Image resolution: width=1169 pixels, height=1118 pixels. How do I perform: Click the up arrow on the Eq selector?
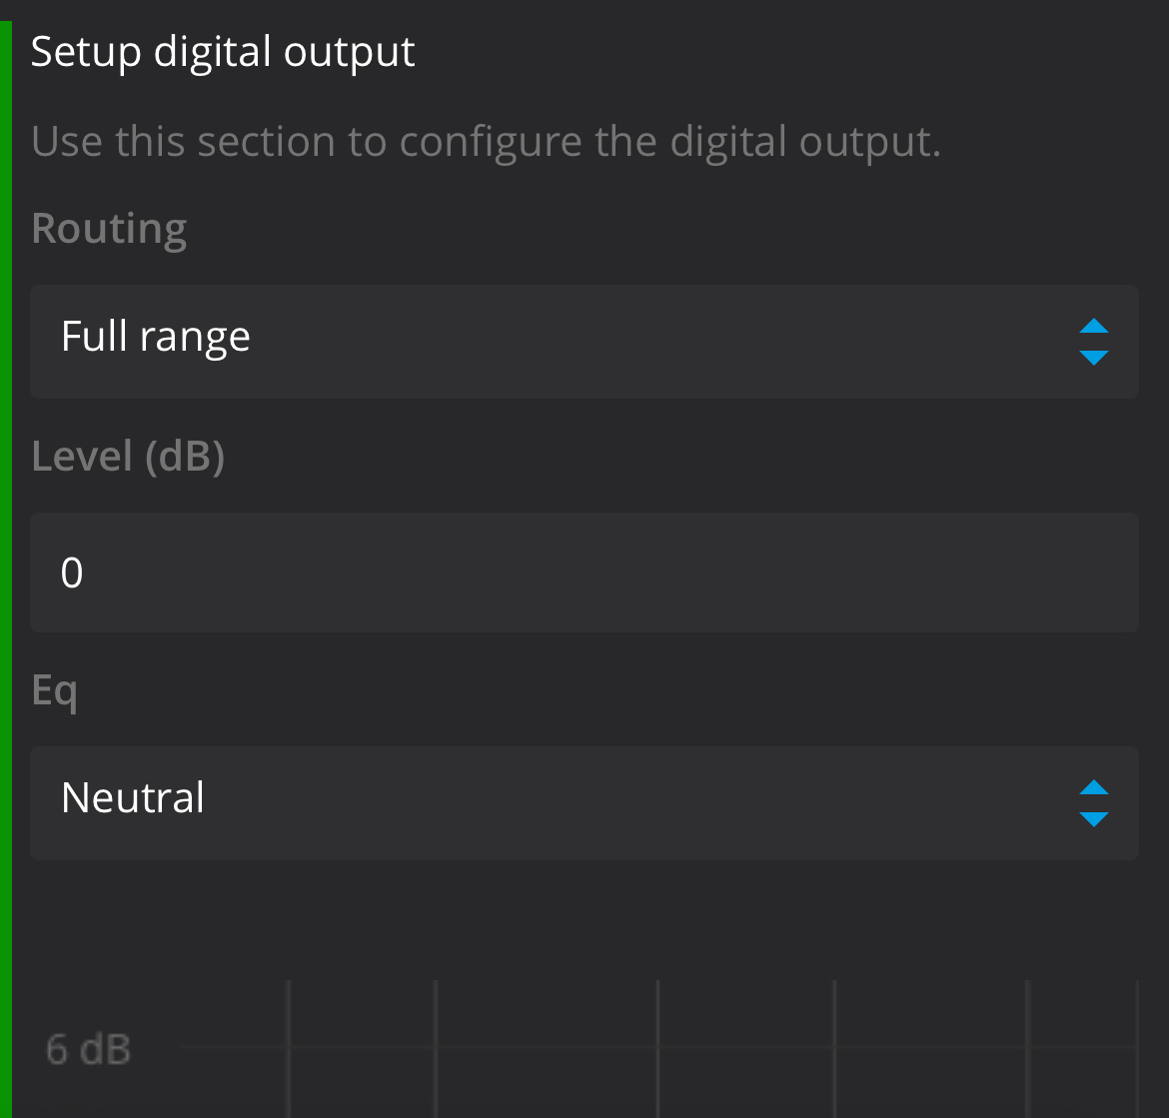1094,787
